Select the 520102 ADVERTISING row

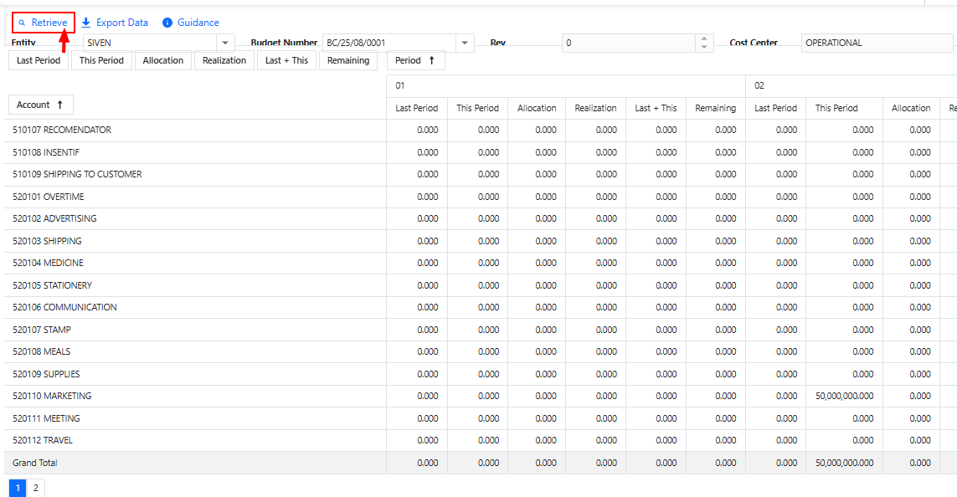point(195,219)
